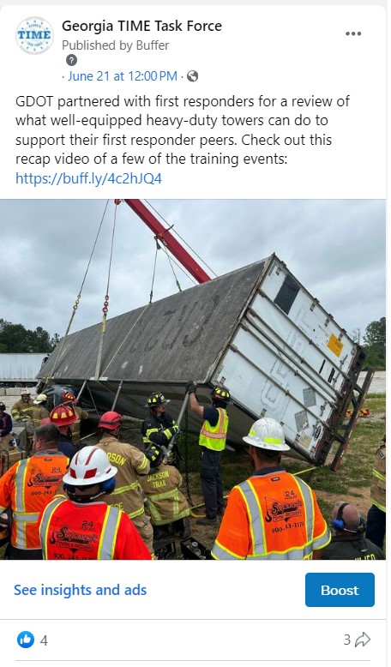Viewport: 391px width, 667px height.
Task: Click the share arrow icon
Action: [x=363, y=640]
